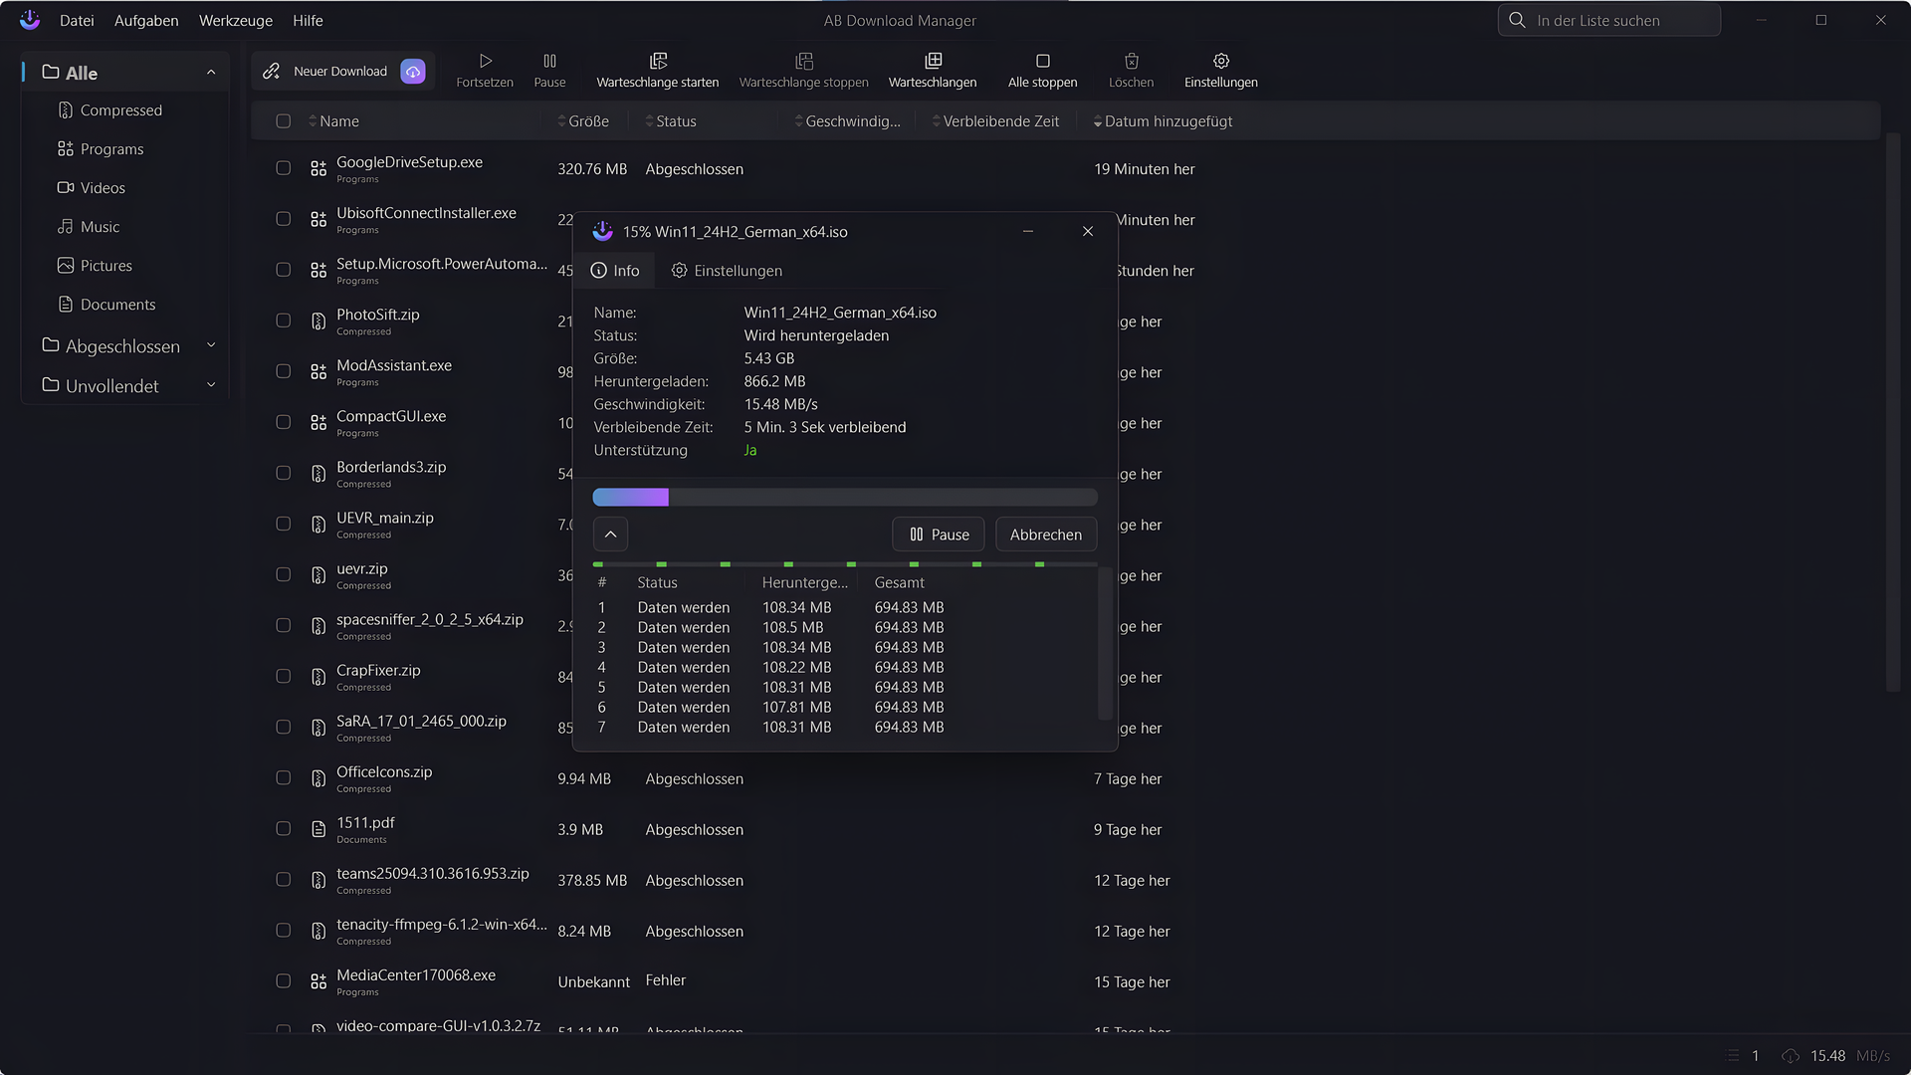
Task: Check the 1511.pdf row checkbox
Action: [x=284, y=828]
